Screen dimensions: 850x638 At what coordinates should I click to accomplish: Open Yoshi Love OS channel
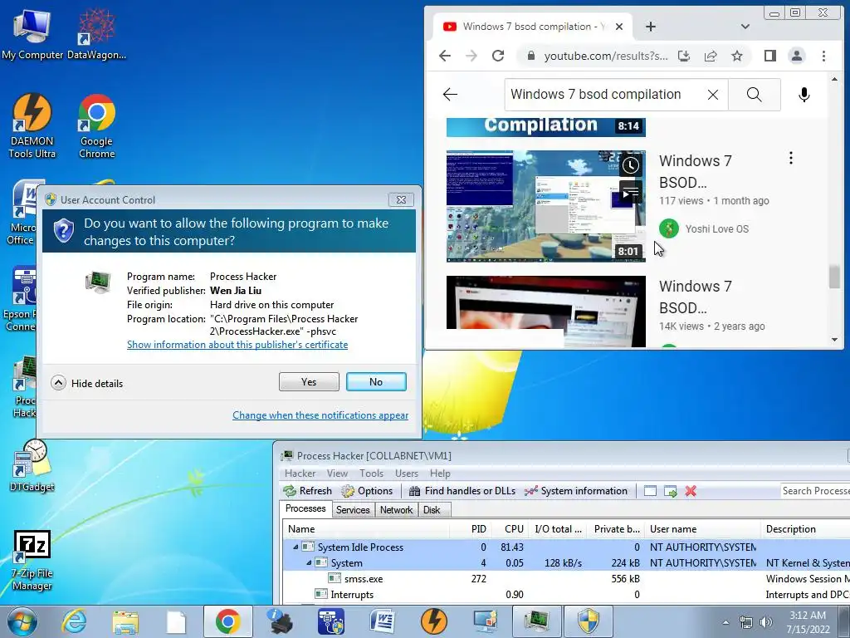pos(716,229)
